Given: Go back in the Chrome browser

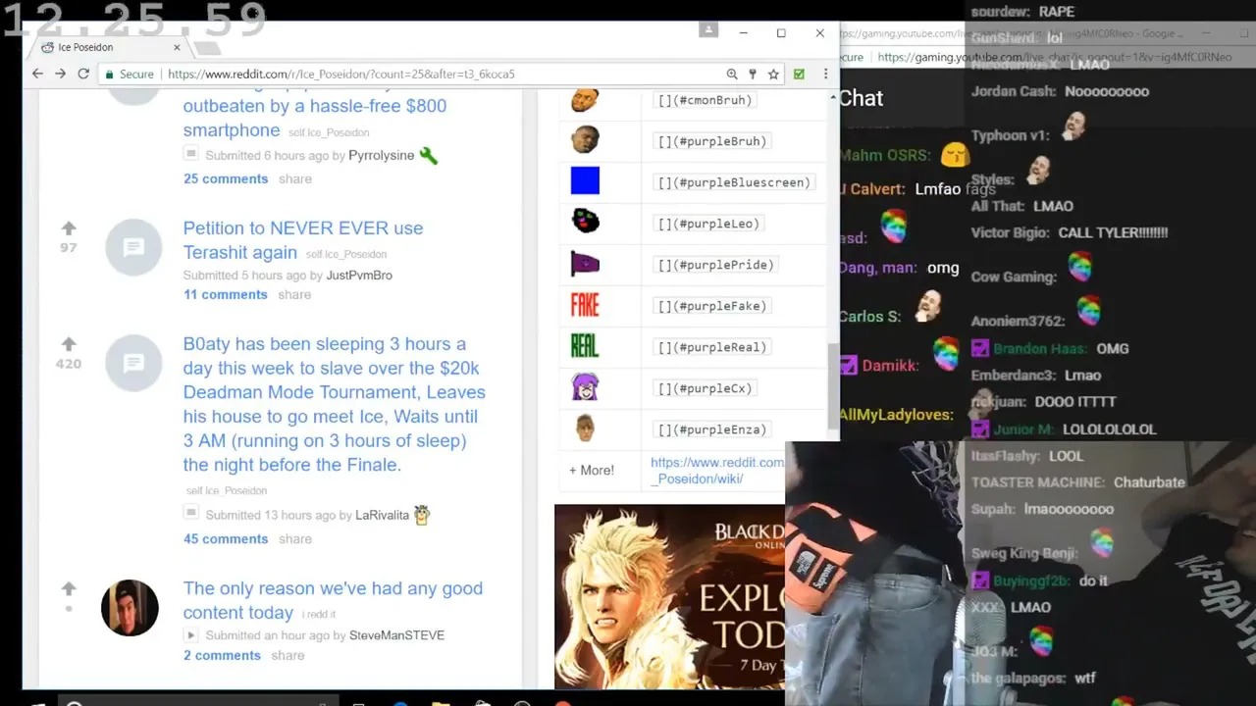Looking at the screenshot, I should [x=37, y=74].
